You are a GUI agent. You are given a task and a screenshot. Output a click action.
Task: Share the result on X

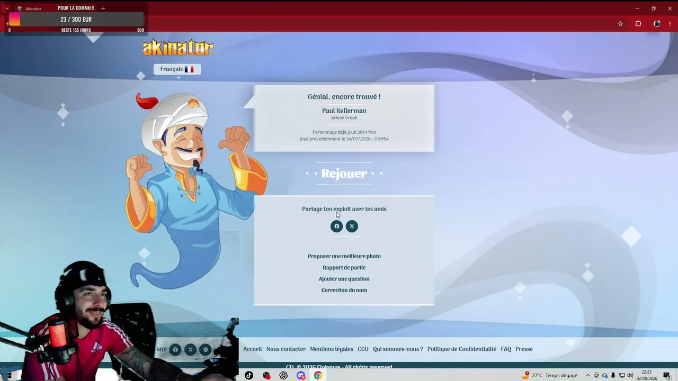point(352,226)
